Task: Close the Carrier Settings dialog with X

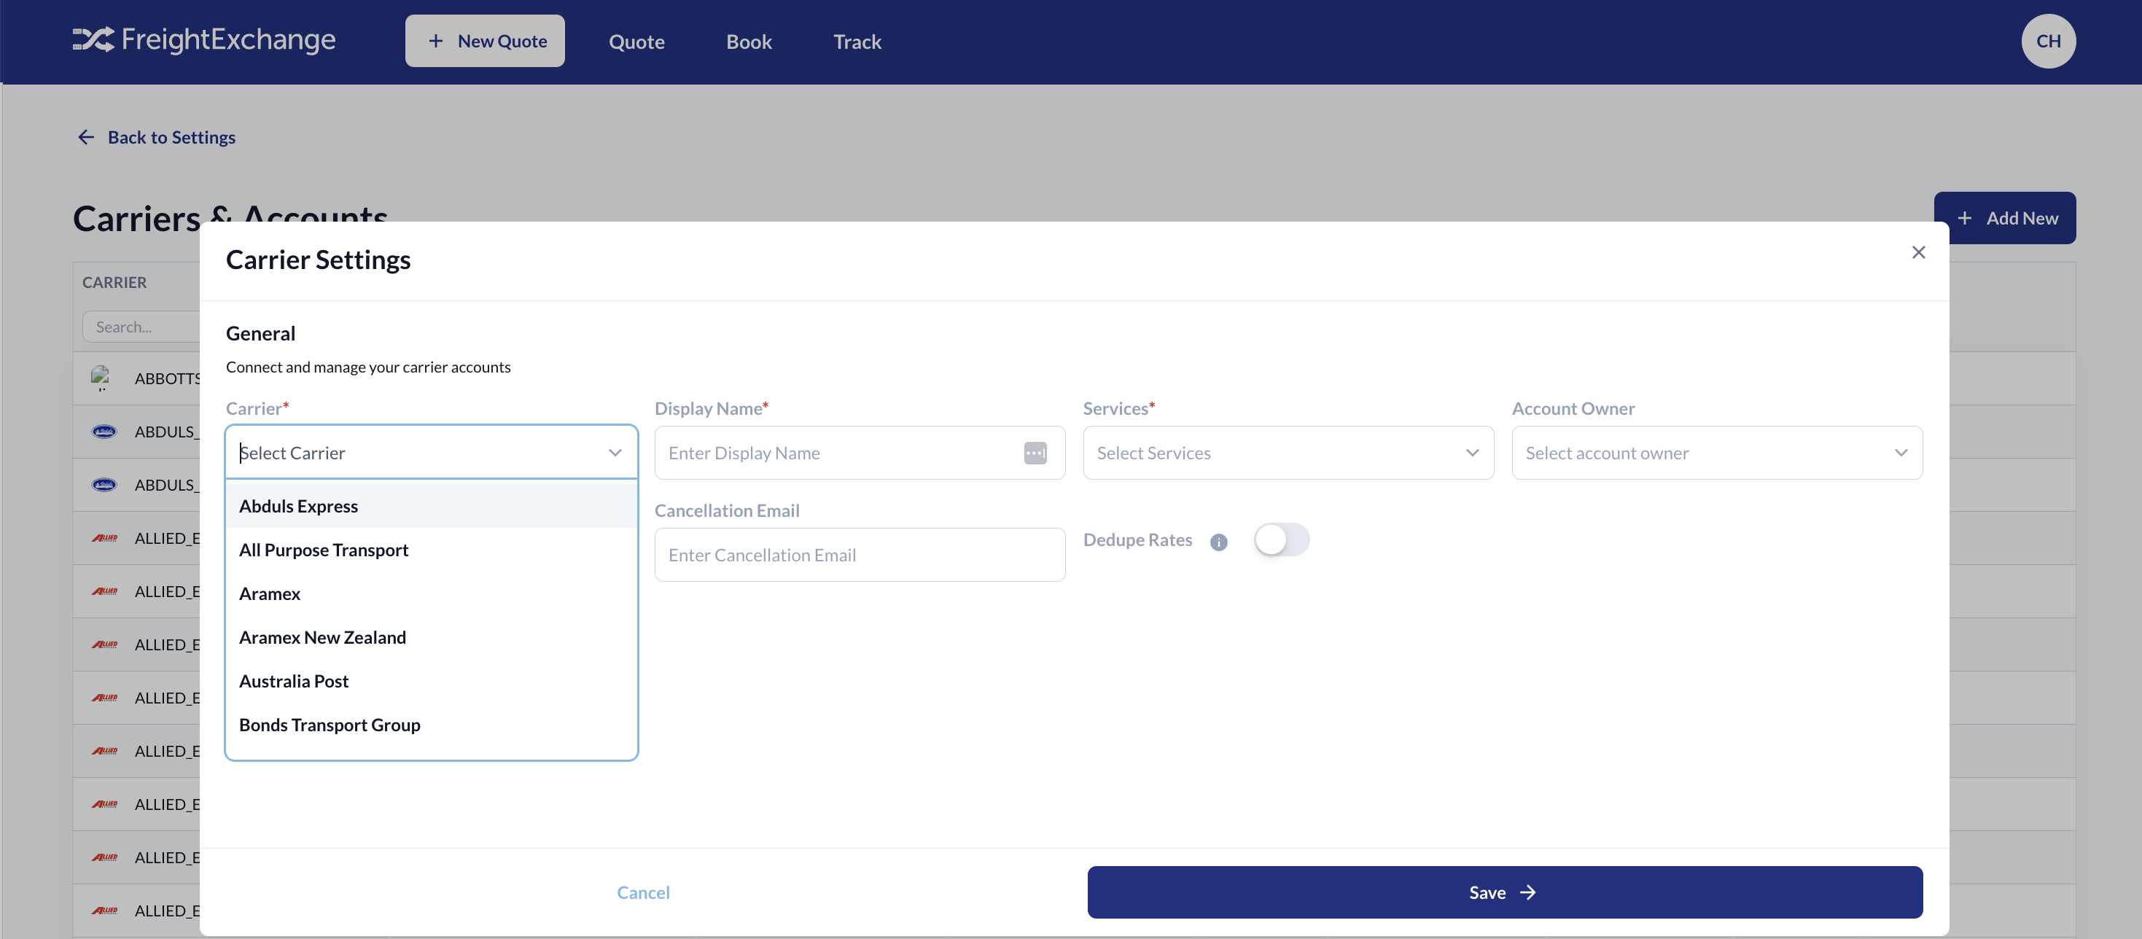Action: pos(1918,252)
